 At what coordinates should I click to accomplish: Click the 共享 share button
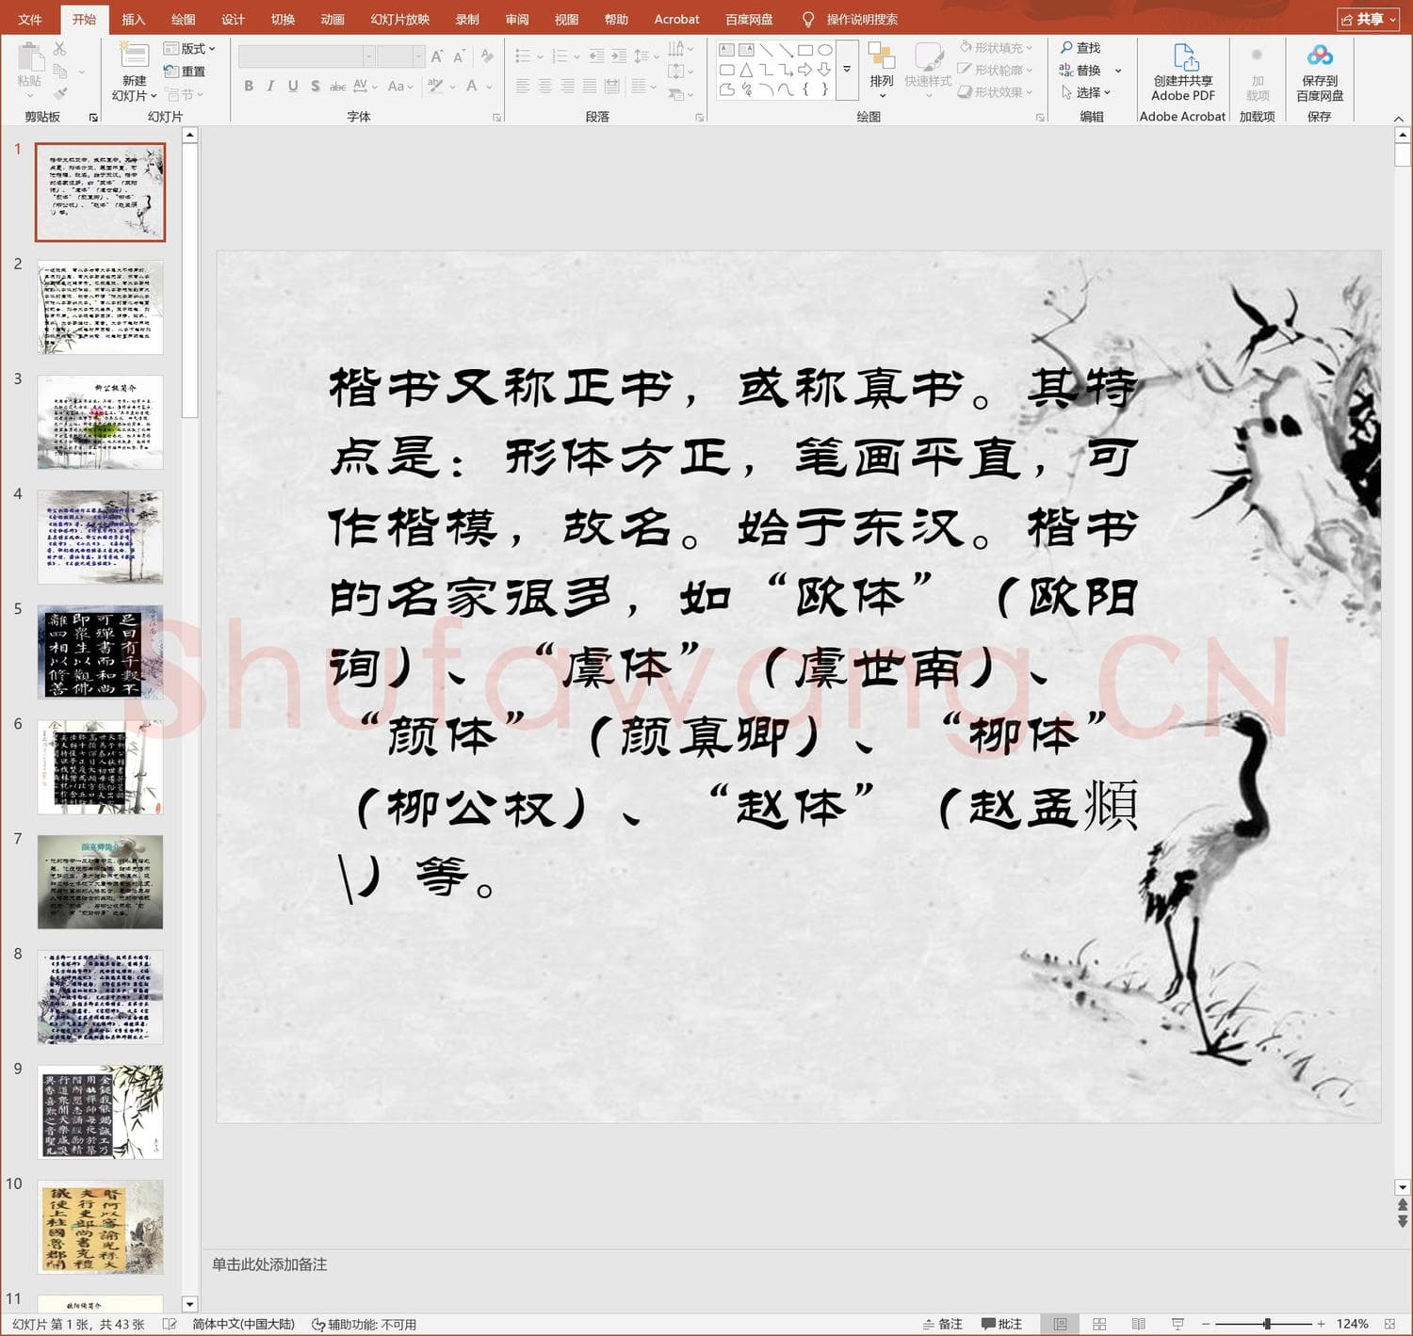click(1368, 19)
